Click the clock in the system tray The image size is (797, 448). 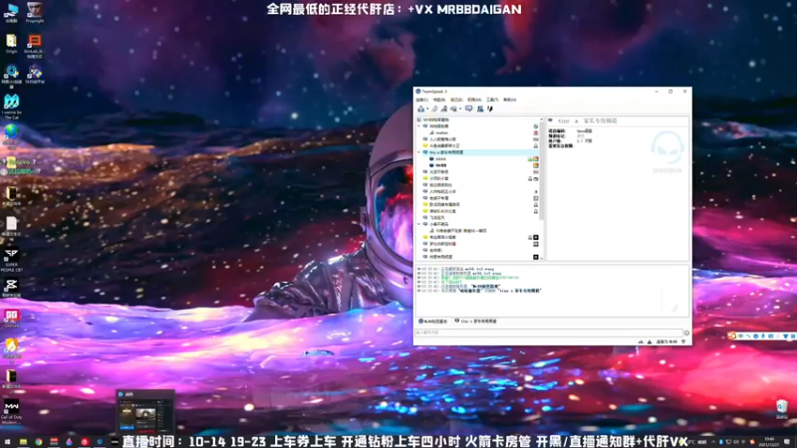click(x=769, y=442)
